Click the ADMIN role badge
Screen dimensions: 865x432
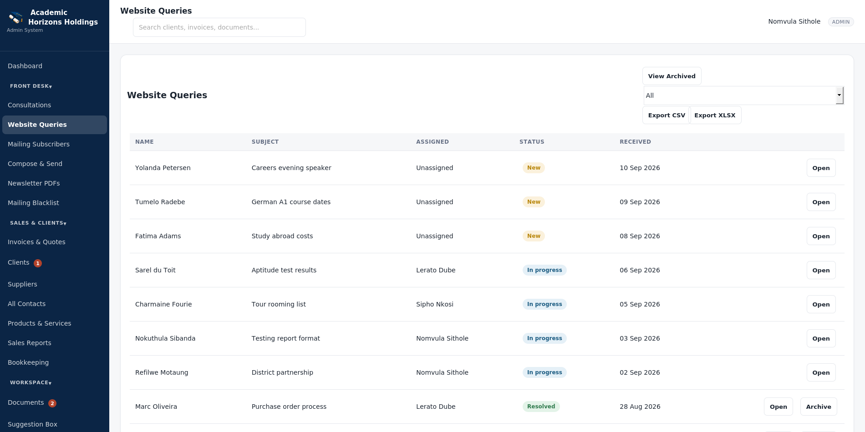click(x=840, y=22)
